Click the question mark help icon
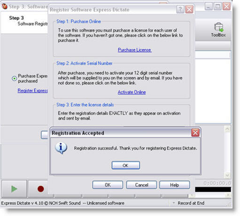The image size is (240, 216). coord(180,9)
